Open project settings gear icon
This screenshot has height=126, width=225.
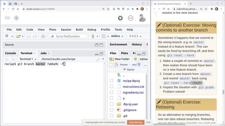coord(120,18)
